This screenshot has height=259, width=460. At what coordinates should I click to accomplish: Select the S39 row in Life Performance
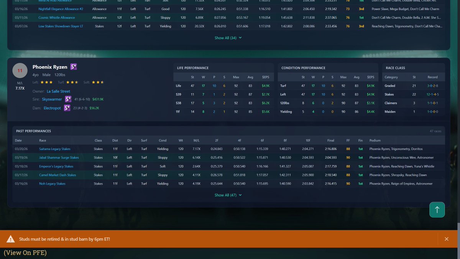click(223, 94)
